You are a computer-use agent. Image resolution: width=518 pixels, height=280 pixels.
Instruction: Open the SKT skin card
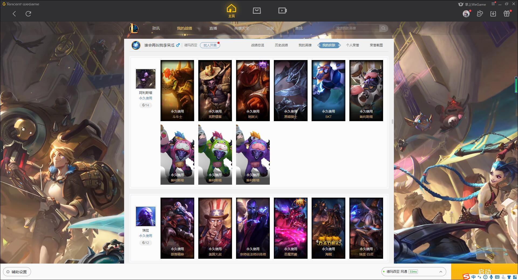pyautogui.click(x=328, y=90)
